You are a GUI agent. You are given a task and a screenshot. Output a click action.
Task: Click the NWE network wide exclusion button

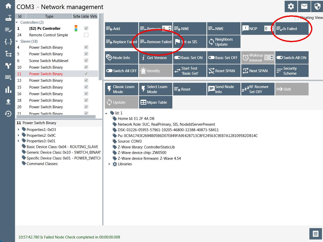click(224, 29)
